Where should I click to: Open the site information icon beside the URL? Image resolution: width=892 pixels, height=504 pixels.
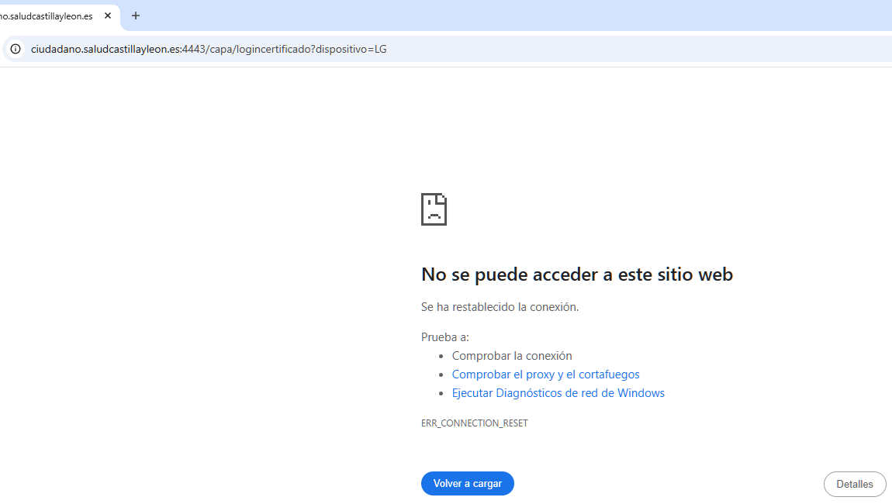pos(15,49)
